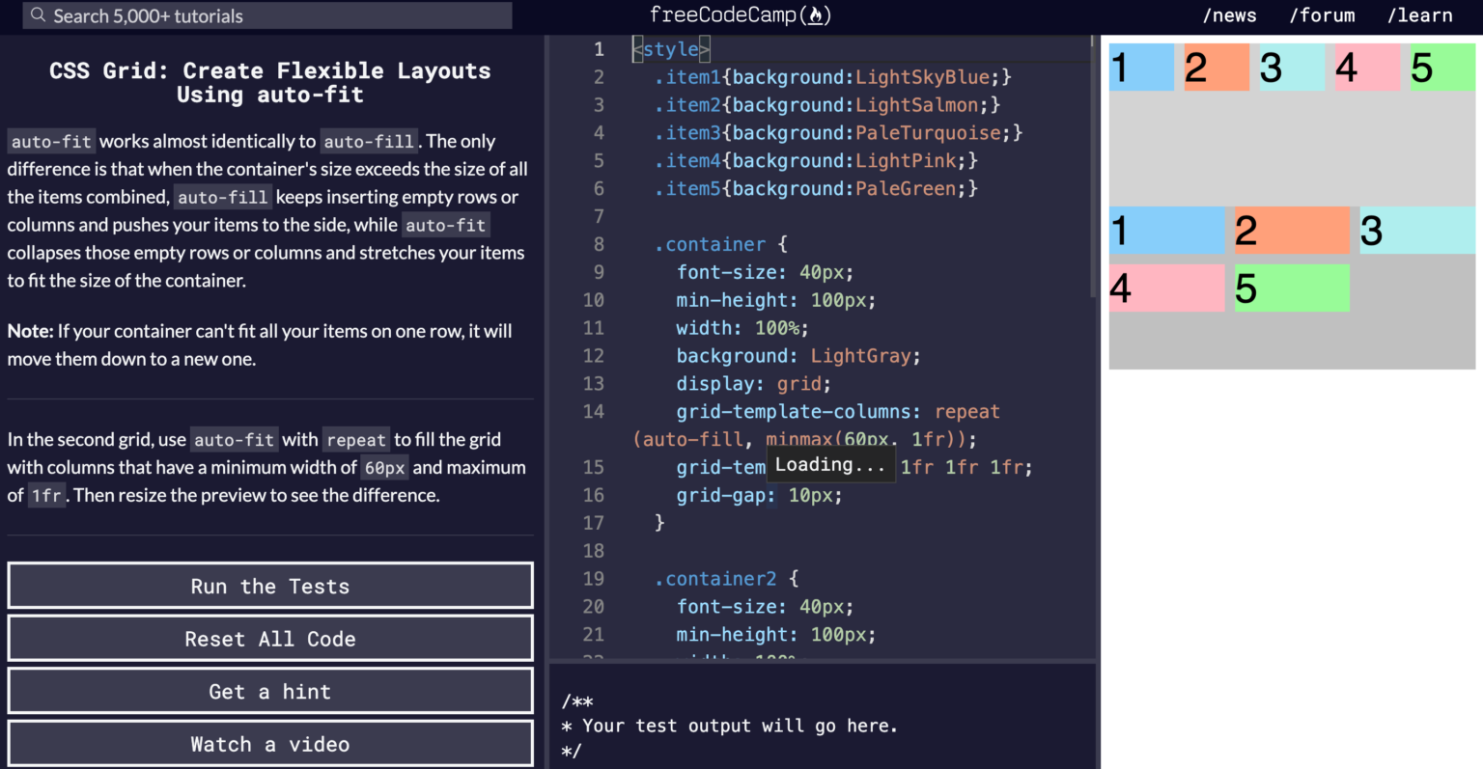This screenshot has width=1483, height=769.
Task: Click the Run the Tests button
Action: (x=269, y=586)
